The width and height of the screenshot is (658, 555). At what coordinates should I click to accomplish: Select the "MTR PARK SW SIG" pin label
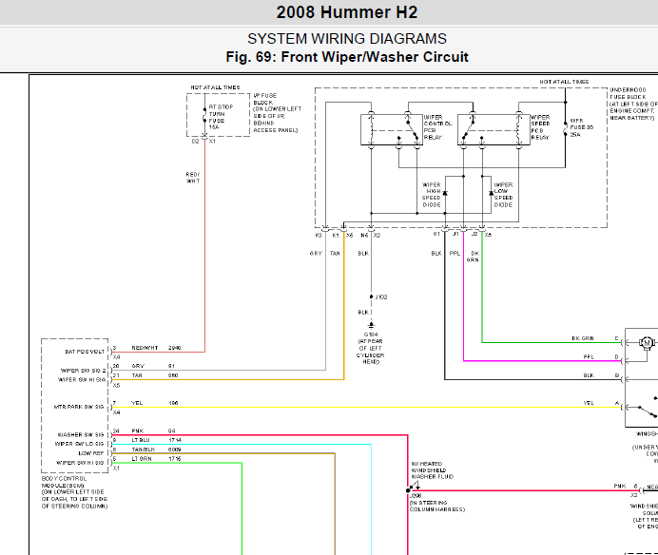point(79,407)
